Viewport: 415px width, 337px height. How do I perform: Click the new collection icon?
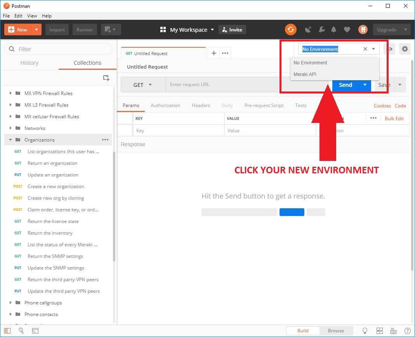[x=106, y=78]
